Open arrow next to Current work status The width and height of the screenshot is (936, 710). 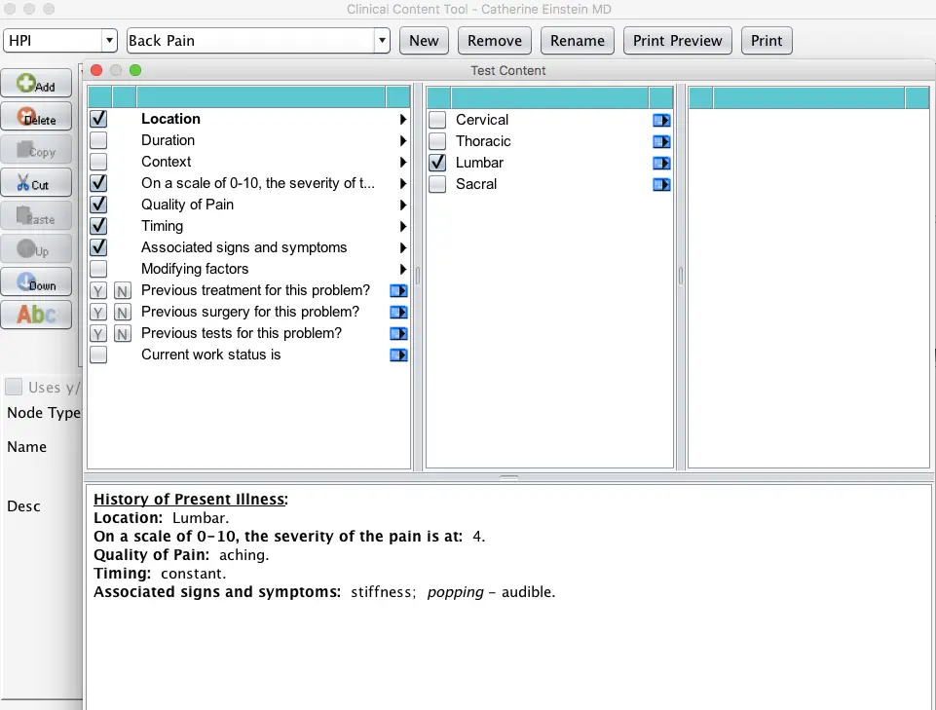(x=398, y=355)
